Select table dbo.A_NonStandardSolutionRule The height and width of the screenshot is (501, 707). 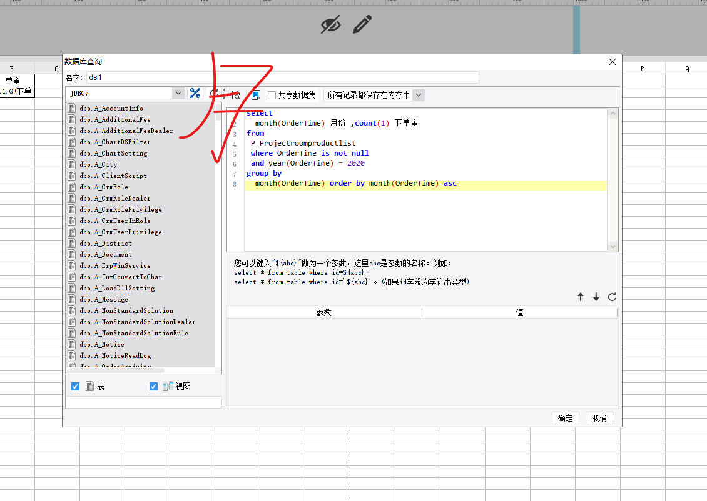coord(134,333)
